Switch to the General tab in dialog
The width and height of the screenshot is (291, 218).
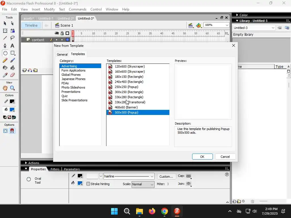pyautogui.click(x=62, y=54)
